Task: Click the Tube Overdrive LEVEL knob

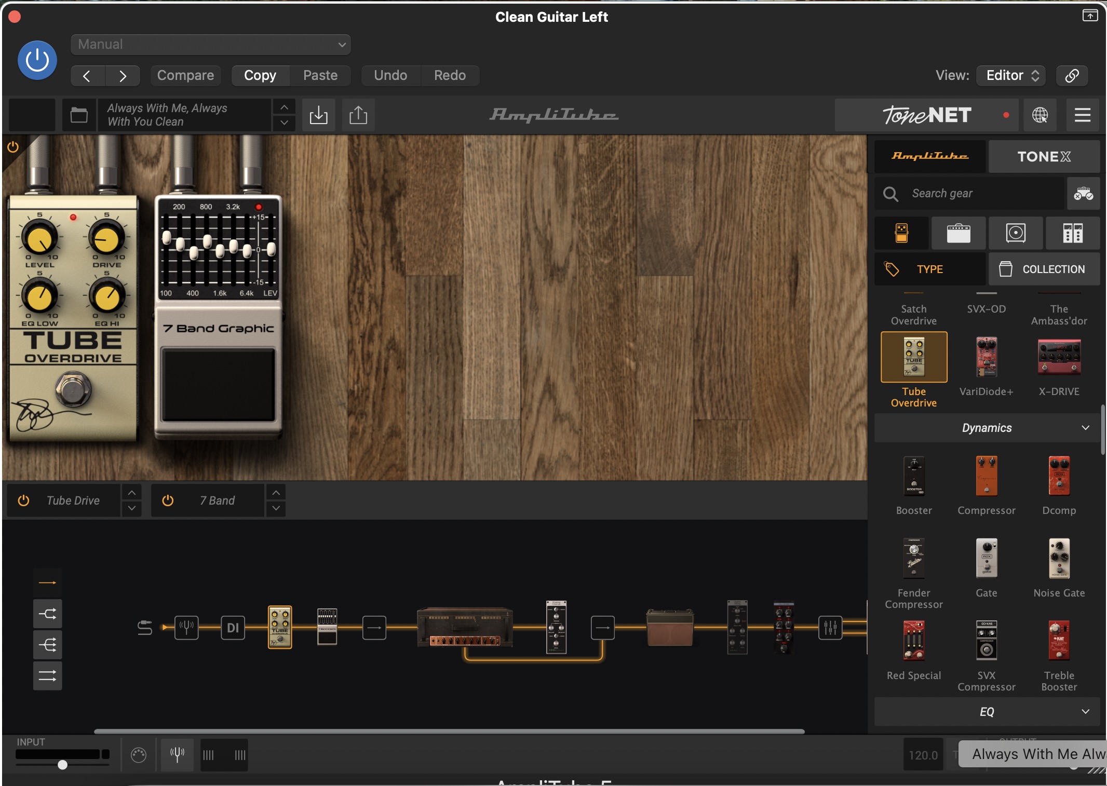Action: click(39, 238)
